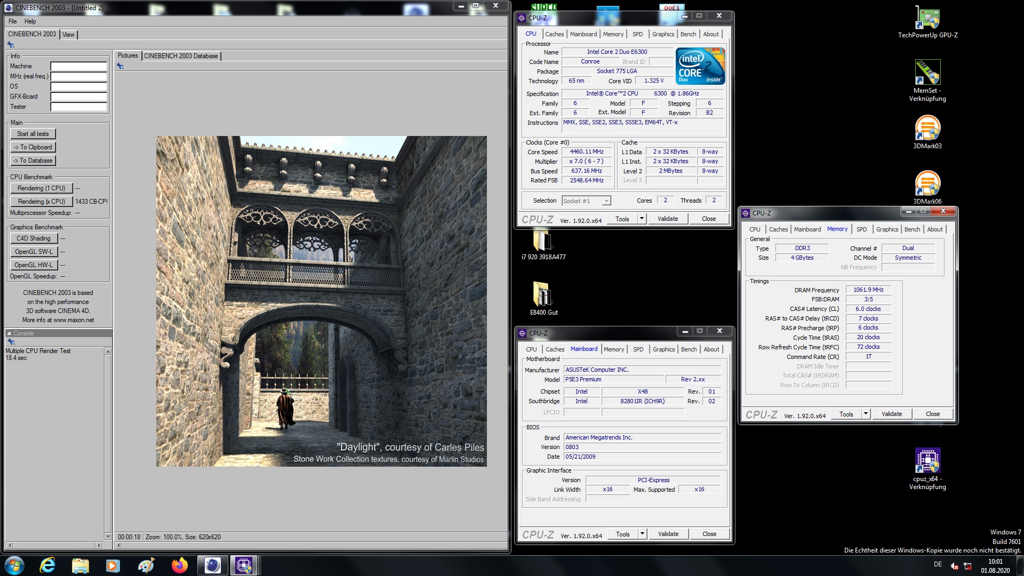This screenshot has width=1024, height=576.
Task: Click the MHz (real freq.) input field
Action: click(79, 76)
